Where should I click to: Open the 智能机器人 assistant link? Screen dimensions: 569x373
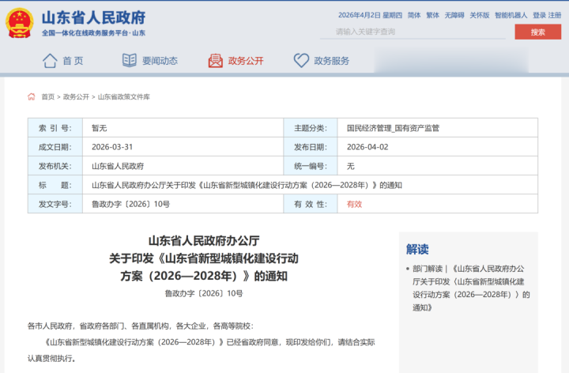coord(511,15)
